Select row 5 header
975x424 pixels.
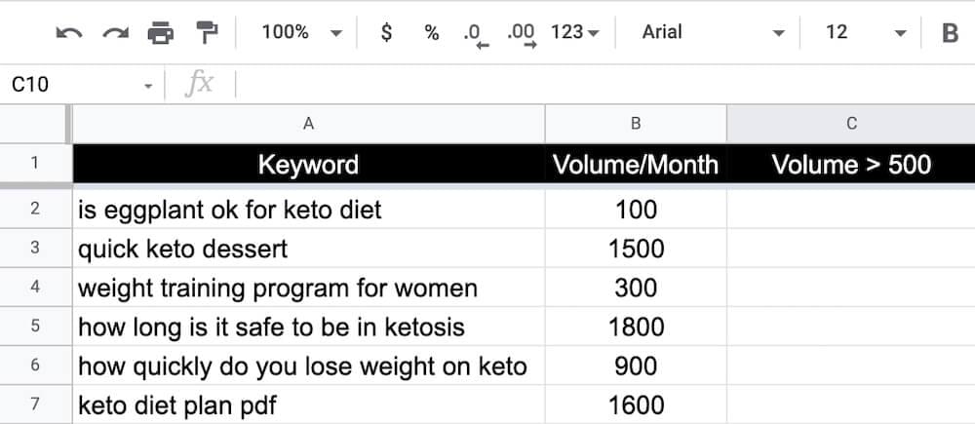(35, 327)
